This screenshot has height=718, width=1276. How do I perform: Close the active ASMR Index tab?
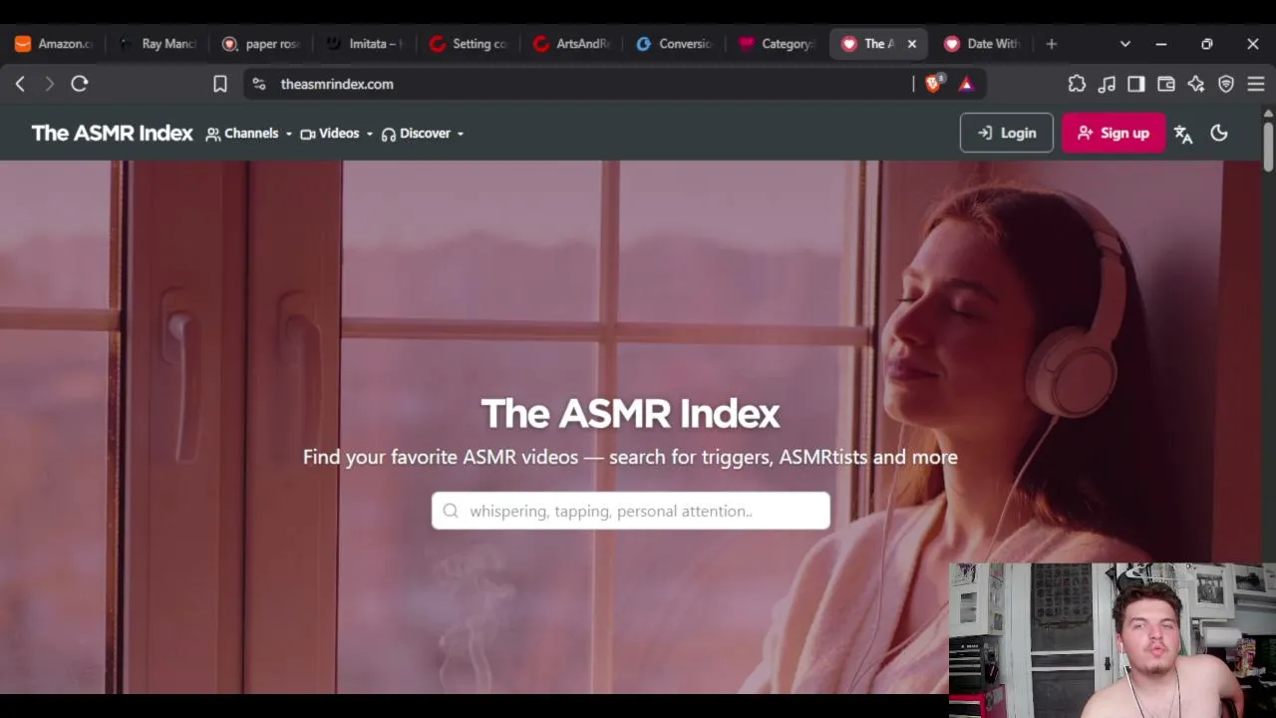pos(911,44)
